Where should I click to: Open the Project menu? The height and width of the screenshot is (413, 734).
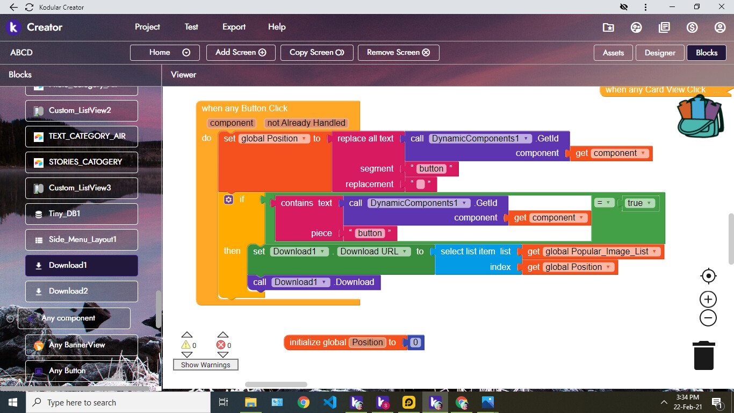pyautogui.click(x=147, y=27)
